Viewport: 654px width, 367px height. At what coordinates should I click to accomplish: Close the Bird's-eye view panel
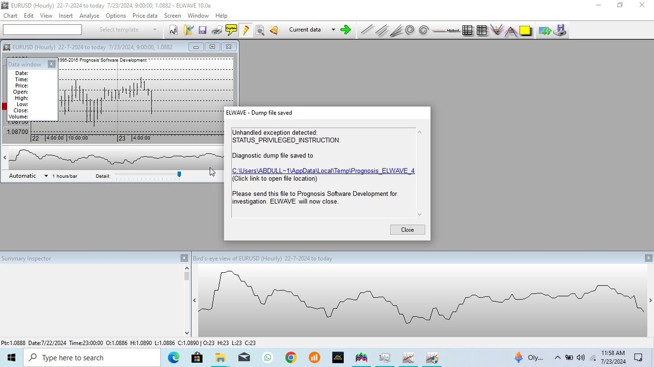[648, 258]
